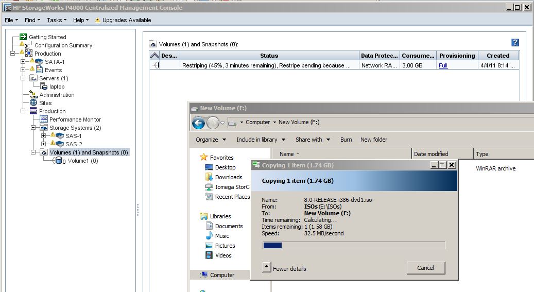Screen dimensions: 534x292
Task: Click the Music library icon
Action: (x=209, y=236)
